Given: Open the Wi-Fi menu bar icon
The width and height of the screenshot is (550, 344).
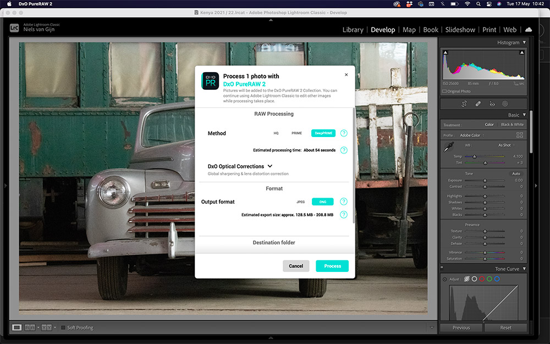Looking at the screenshot, I should (x=467, y=4).
